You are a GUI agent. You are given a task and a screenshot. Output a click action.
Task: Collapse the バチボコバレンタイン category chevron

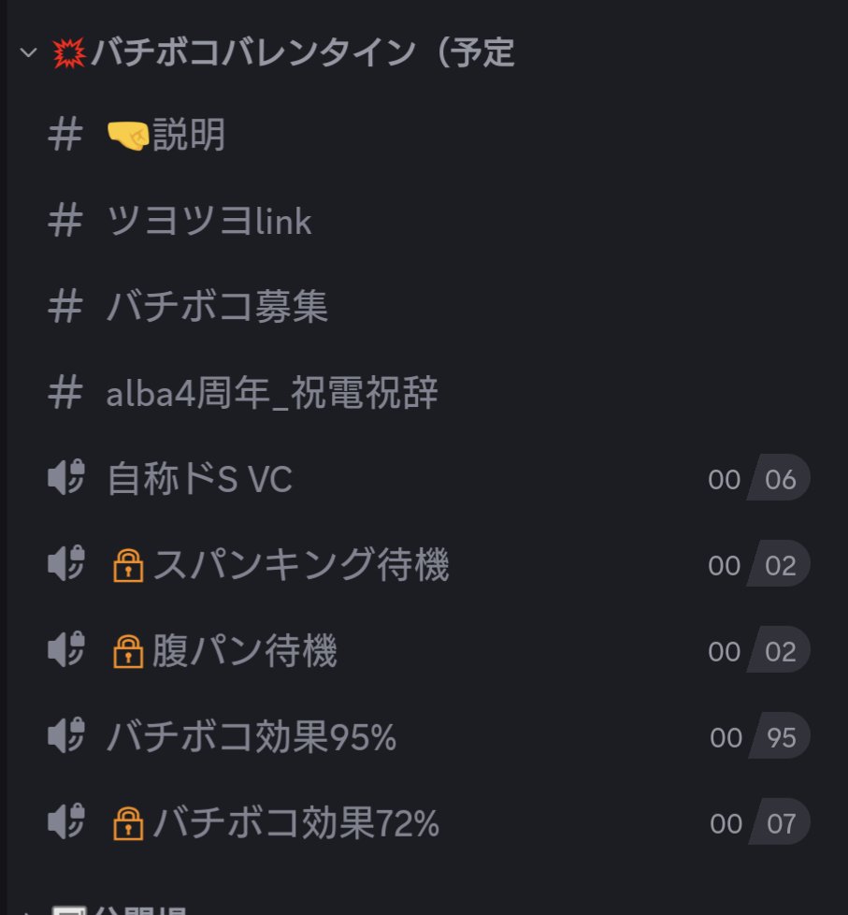tap(28, 53)
